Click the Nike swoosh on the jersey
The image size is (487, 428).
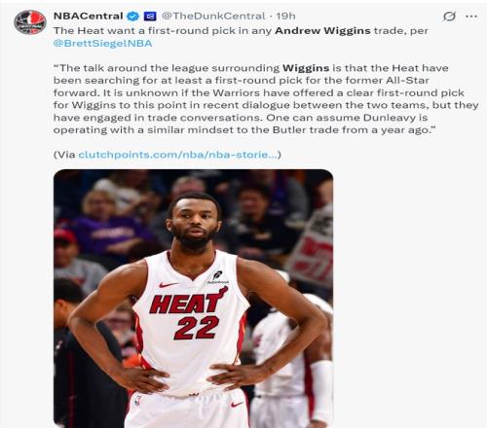169,285
